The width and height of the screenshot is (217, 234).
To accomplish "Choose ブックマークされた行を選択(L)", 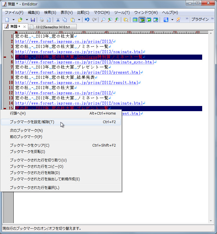I will pos(61,188).
